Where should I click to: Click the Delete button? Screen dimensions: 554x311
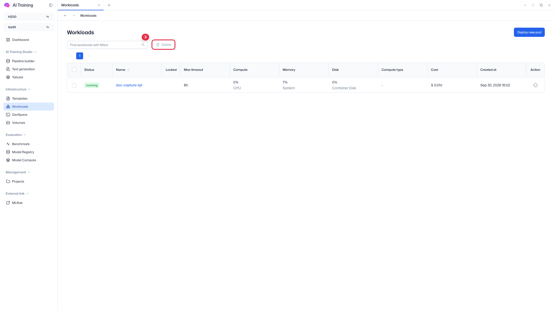coord(164,45)
